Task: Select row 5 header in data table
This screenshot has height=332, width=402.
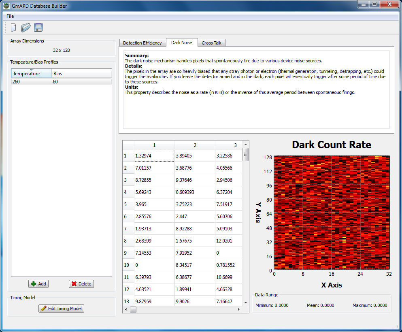Action: pos(128,204)
